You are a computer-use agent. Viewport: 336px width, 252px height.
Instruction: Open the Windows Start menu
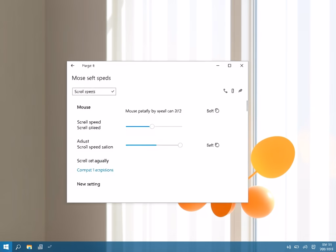(6, 247)
